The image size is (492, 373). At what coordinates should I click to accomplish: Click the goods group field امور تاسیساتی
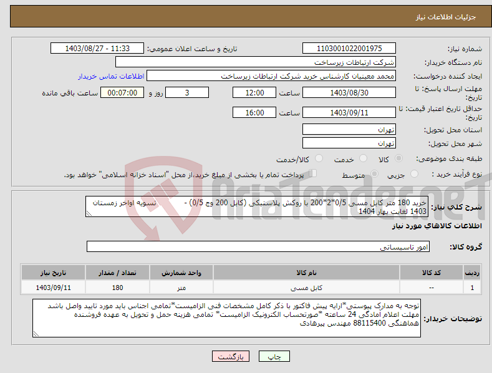click(258, 246)
